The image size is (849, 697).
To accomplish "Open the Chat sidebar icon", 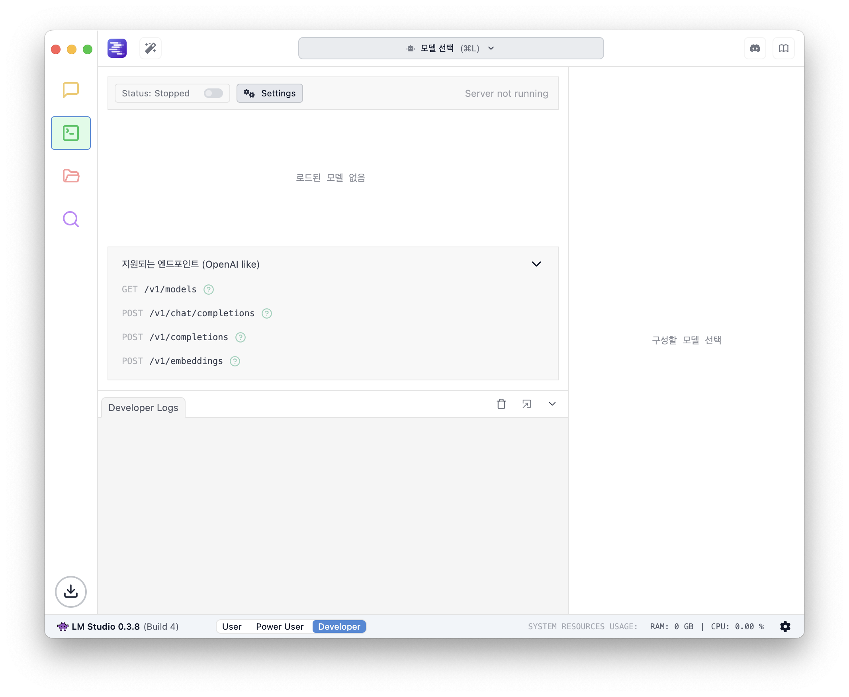I will pos(70,90).
